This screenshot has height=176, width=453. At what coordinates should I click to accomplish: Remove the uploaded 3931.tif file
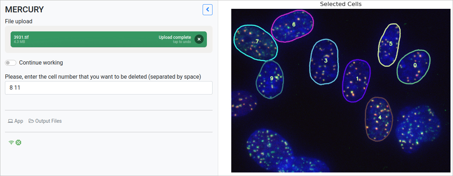pyautogui.click(x=199, y=39)
